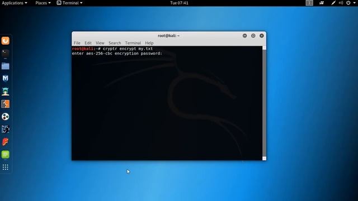
Task: Open Places menu in top bar
Action: point(43,3)
